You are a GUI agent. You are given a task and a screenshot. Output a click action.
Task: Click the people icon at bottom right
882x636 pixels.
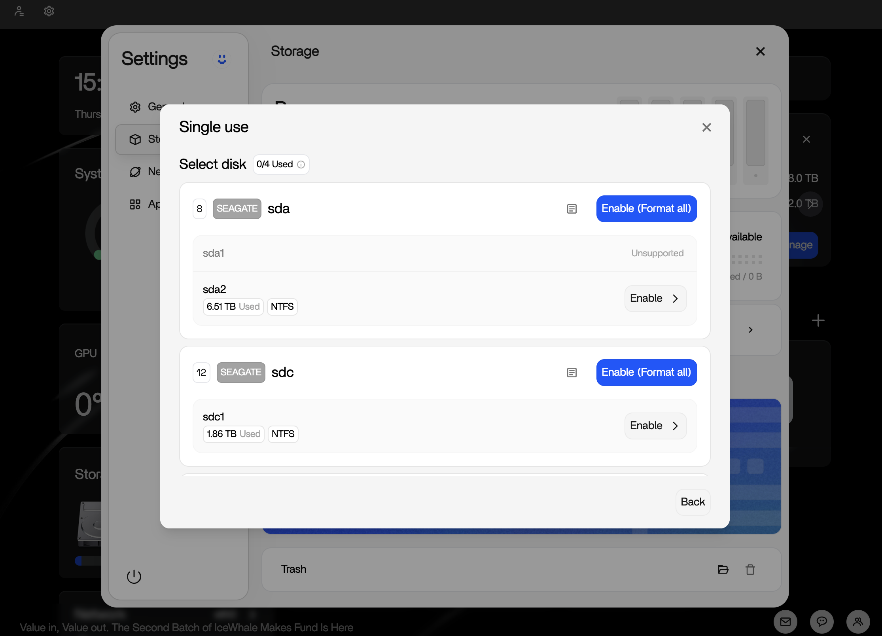tap(858, 622)
